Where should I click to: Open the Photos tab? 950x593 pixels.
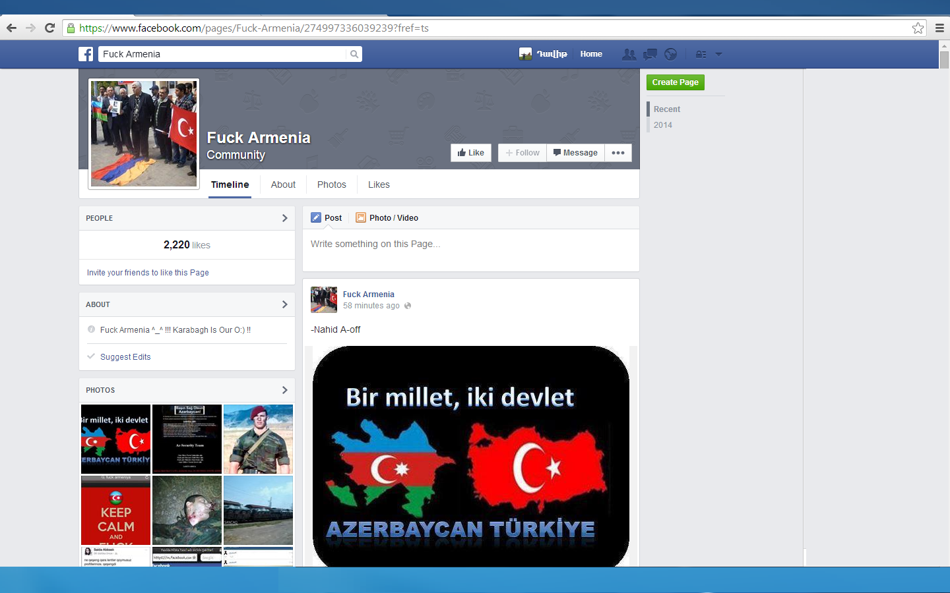(x=332, y=184)
